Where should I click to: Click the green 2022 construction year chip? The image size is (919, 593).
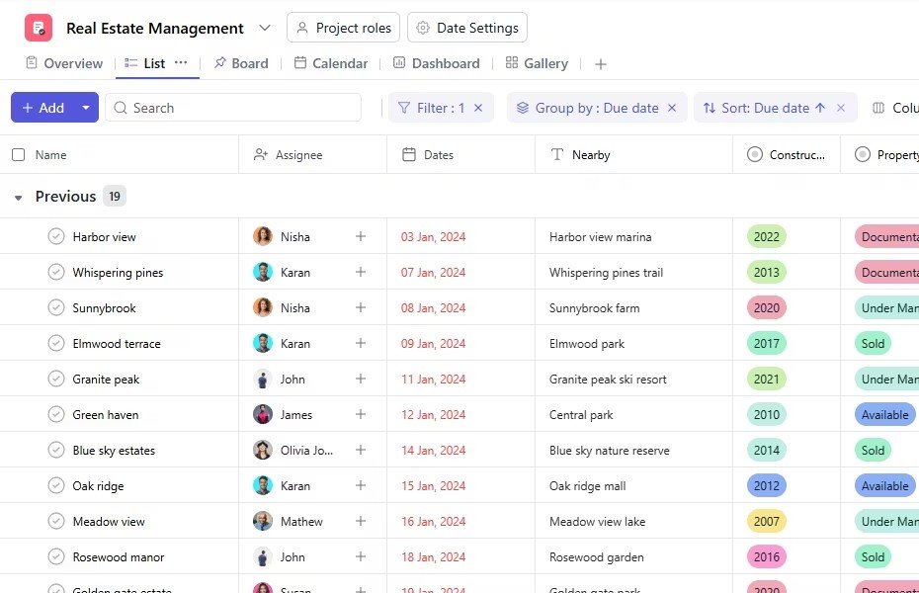[767, 236]
